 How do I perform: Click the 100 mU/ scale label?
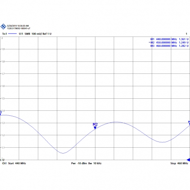coord(37,34)
